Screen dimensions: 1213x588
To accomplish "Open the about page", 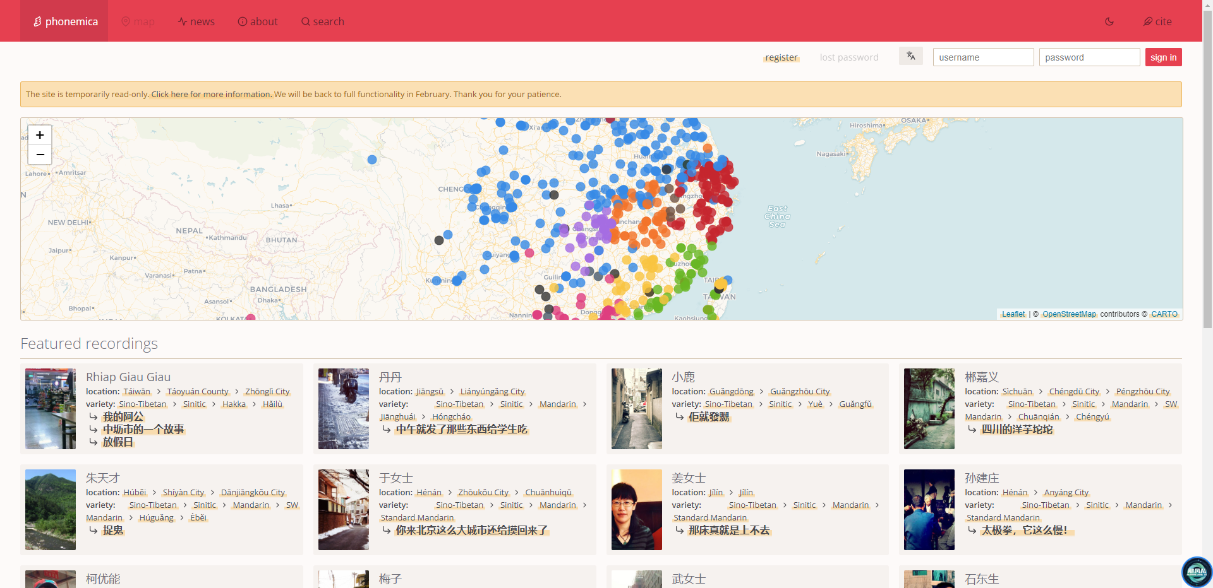I will 258,21.
